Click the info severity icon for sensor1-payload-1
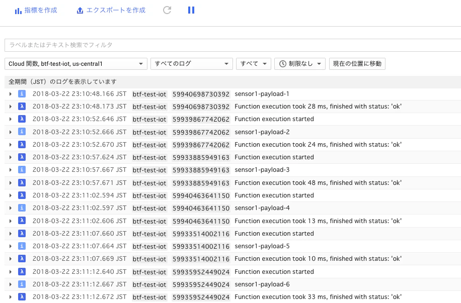 [22, 93]
